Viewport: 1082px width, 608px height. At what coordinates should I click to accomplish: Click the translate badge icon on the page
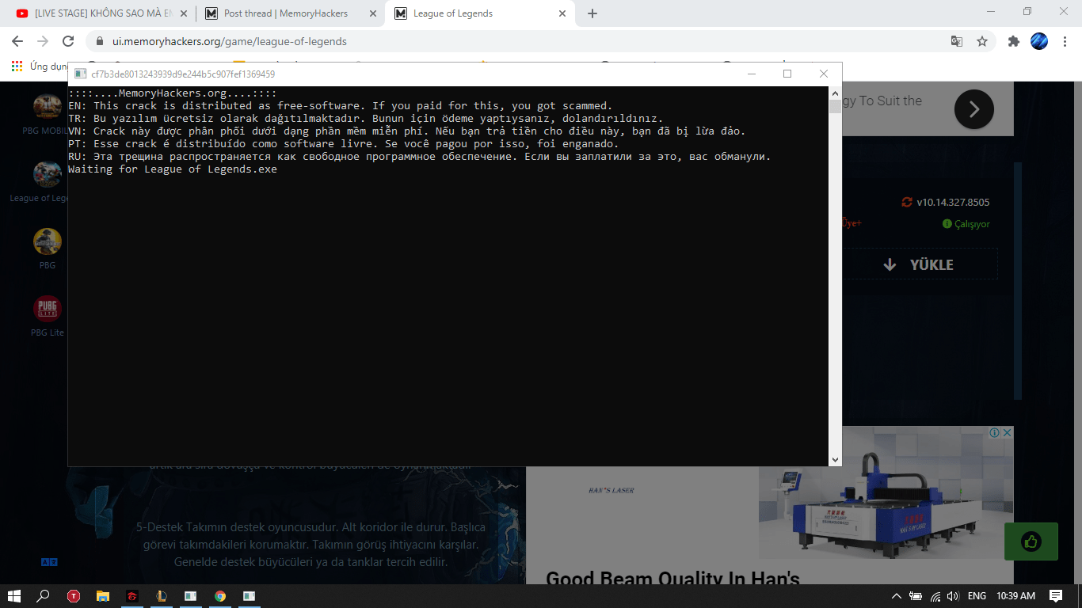[x=49, y=562]
